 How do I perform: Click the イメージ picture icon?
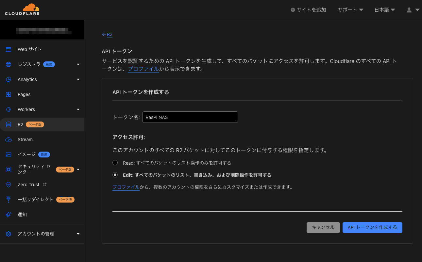point(8,155)
